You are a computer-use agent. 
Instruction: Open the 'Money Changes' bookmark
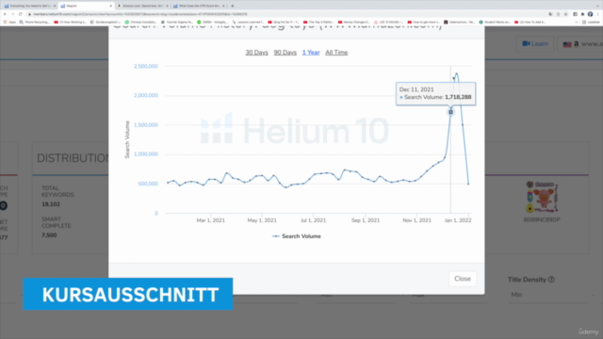(x=354, y=23)
